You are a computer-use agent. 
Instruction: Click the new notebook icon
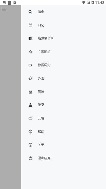coord(30,39)
